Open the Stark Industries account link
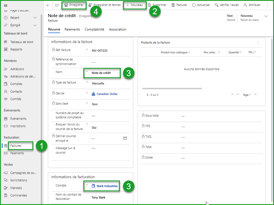Screen dimensions: 274x205 tap(107, 186)
